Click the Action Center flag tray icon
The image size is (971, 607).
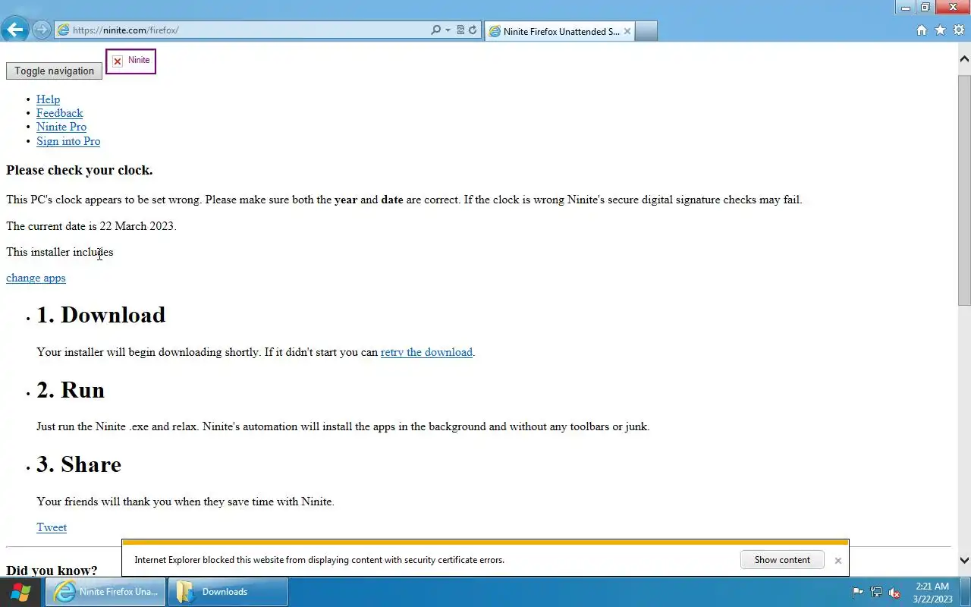pos(858,593)
